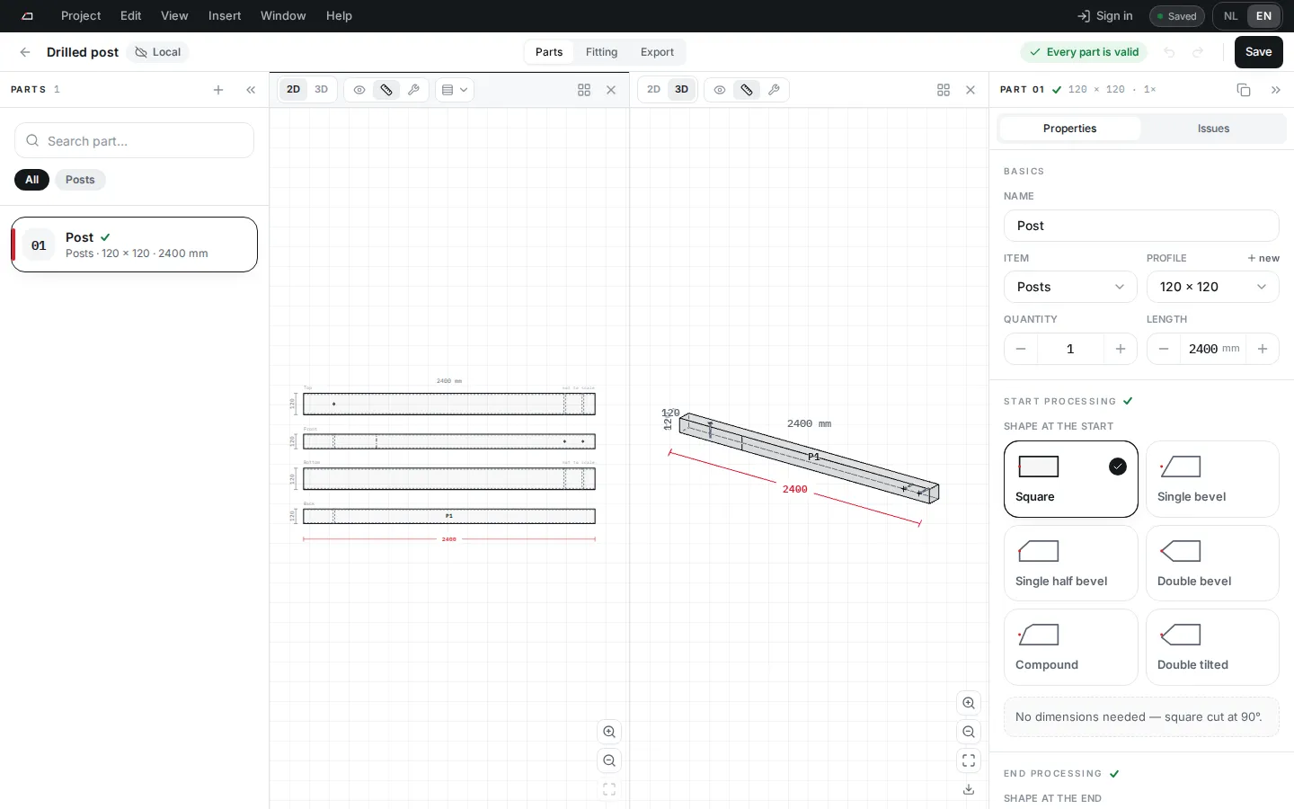Switch to the Export tab
Image resolution: width=1294 pixels, height=809 pixels.
coord(657,52)
